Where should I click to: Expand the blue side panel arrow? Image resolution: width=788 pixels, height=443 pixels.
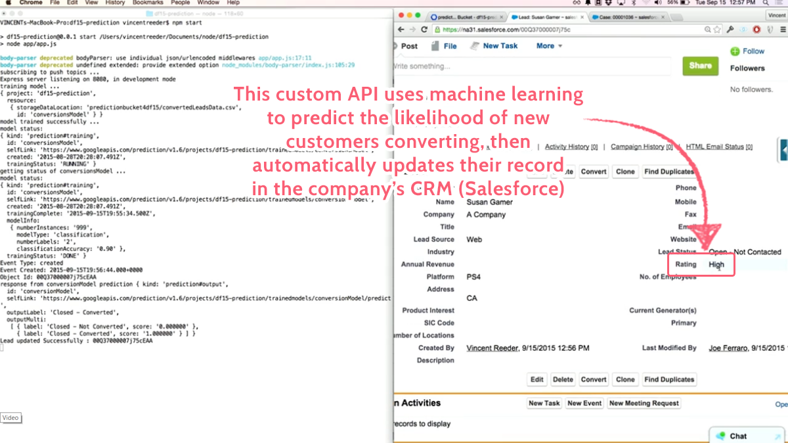tap(783, 150)
